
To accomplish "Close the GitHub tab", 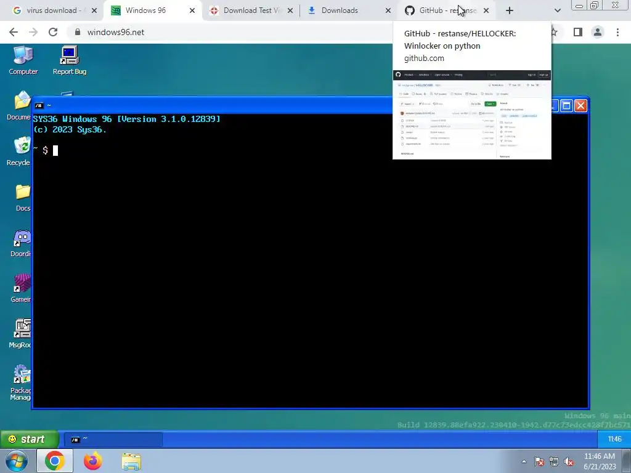I will click(x=486, y=11).
